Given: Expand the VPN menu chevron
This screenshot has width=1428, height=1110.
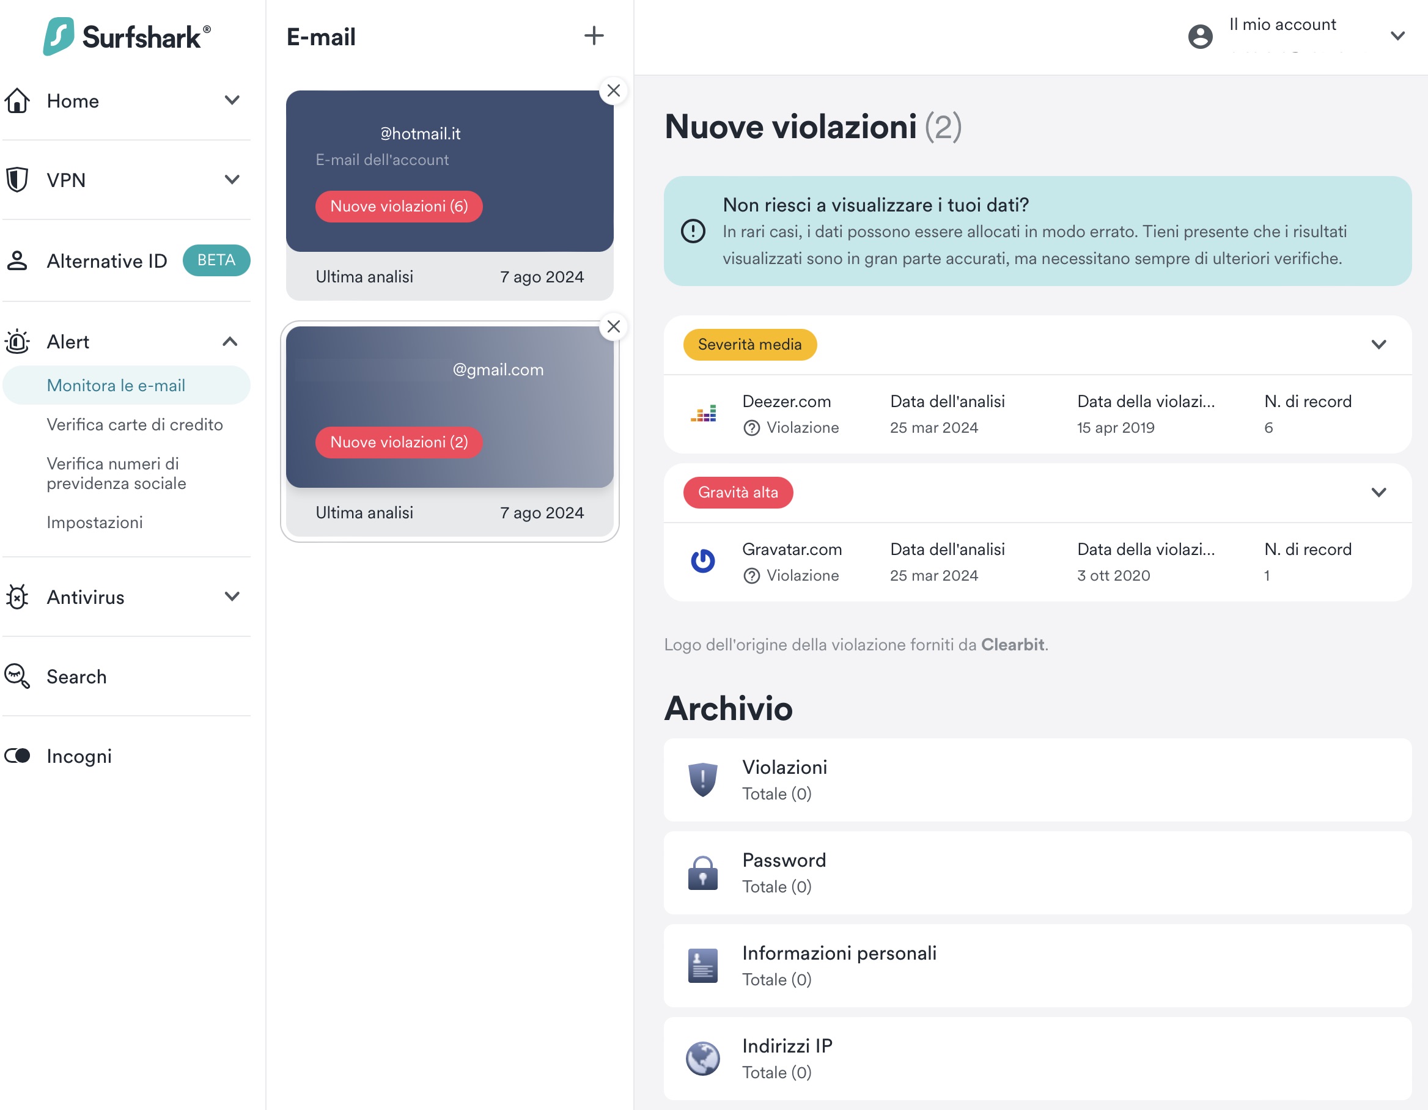Looking at the screenshot, I should [x=232, y=180].
